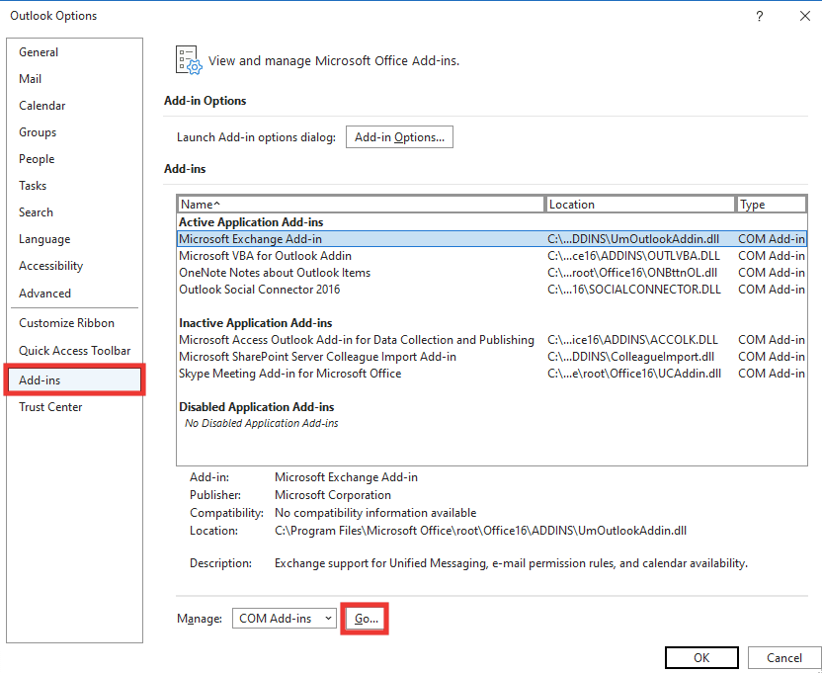The width and height of the screenshot is (822, 673).
Task: Click the full UmOutlookAddin.dll path text
Action: (x=481, y=531)
